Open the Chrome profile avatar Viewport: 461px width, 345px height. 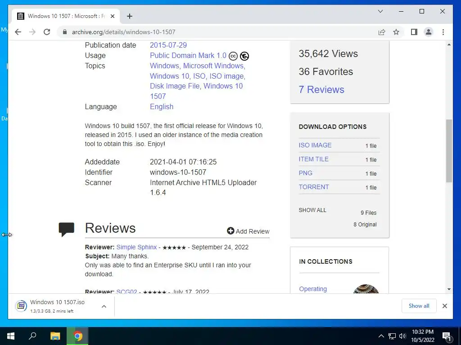coord(429,32)
